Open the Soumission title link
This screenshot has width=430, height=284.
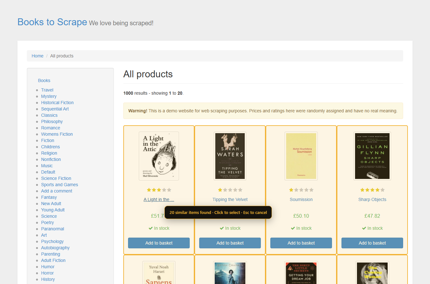click(x=301, y=199)
